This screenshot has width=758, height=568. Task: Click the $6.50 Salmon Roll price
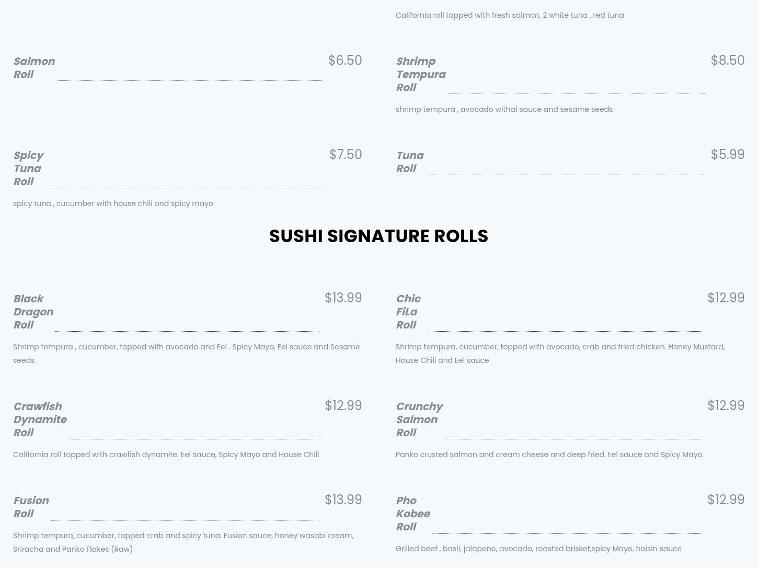[x=345, y=61]
